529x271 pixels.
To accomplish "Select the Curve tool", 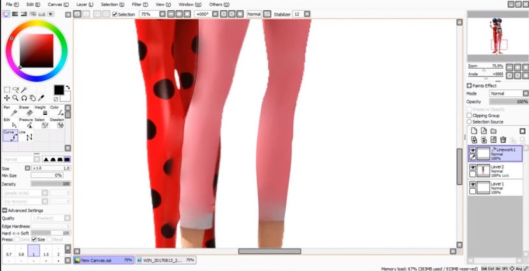I will [10, 136].
